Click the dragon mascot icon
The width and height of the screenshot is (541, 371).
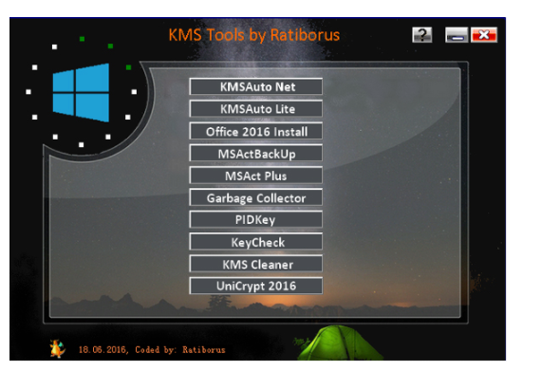tap(57, 348)
